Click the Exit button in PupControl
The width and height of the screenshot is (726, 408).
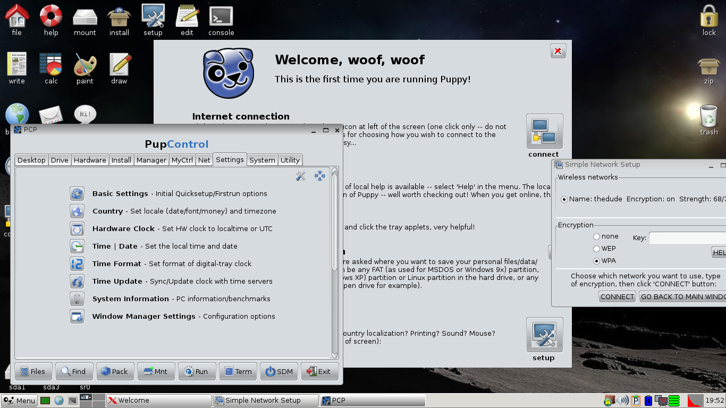point(319,371)
